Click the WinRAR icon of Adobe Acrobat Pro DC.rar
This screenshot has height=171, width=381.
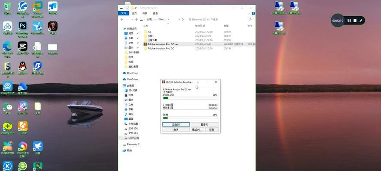145,44
